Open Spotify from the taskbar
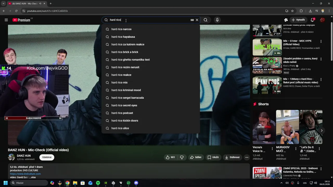 98,183
